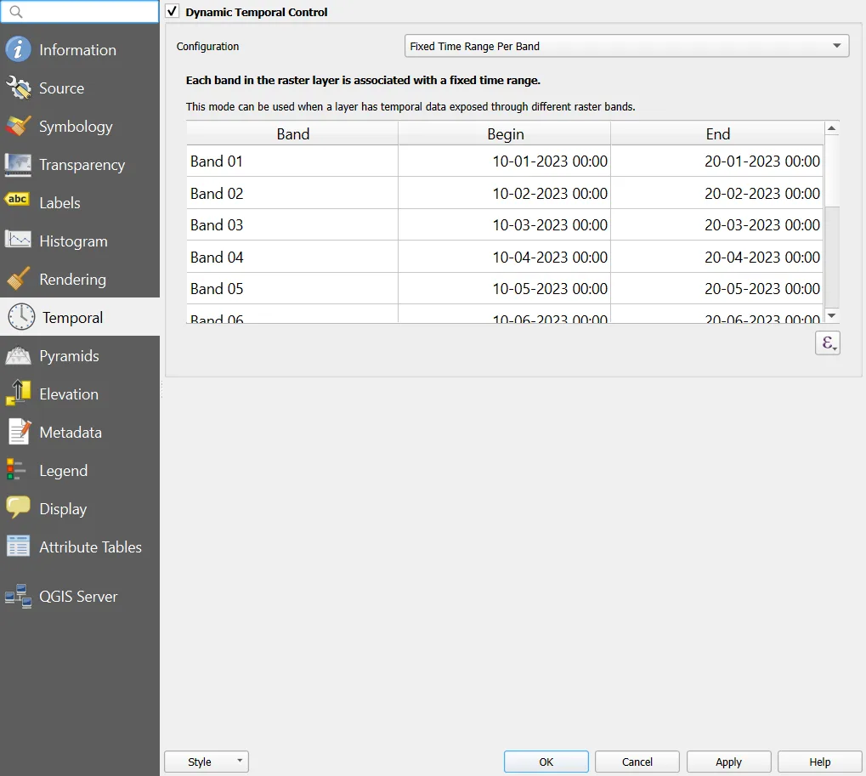Click the band table scrollbar thumb
This screenshot has height=776, width=866.
pyautogui.click(x=832, y=171)
